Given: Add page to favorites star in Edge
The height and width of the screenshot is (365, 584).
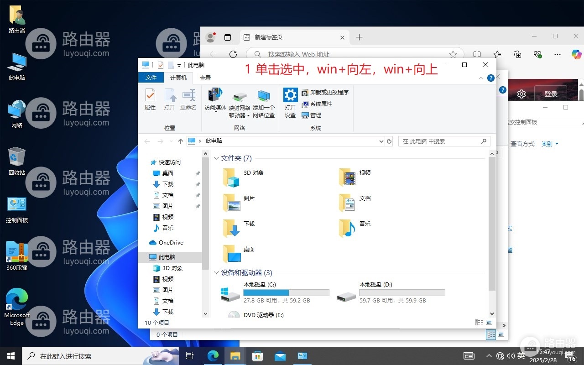Looking at the screenshot, I should click(x=453, y=54).
